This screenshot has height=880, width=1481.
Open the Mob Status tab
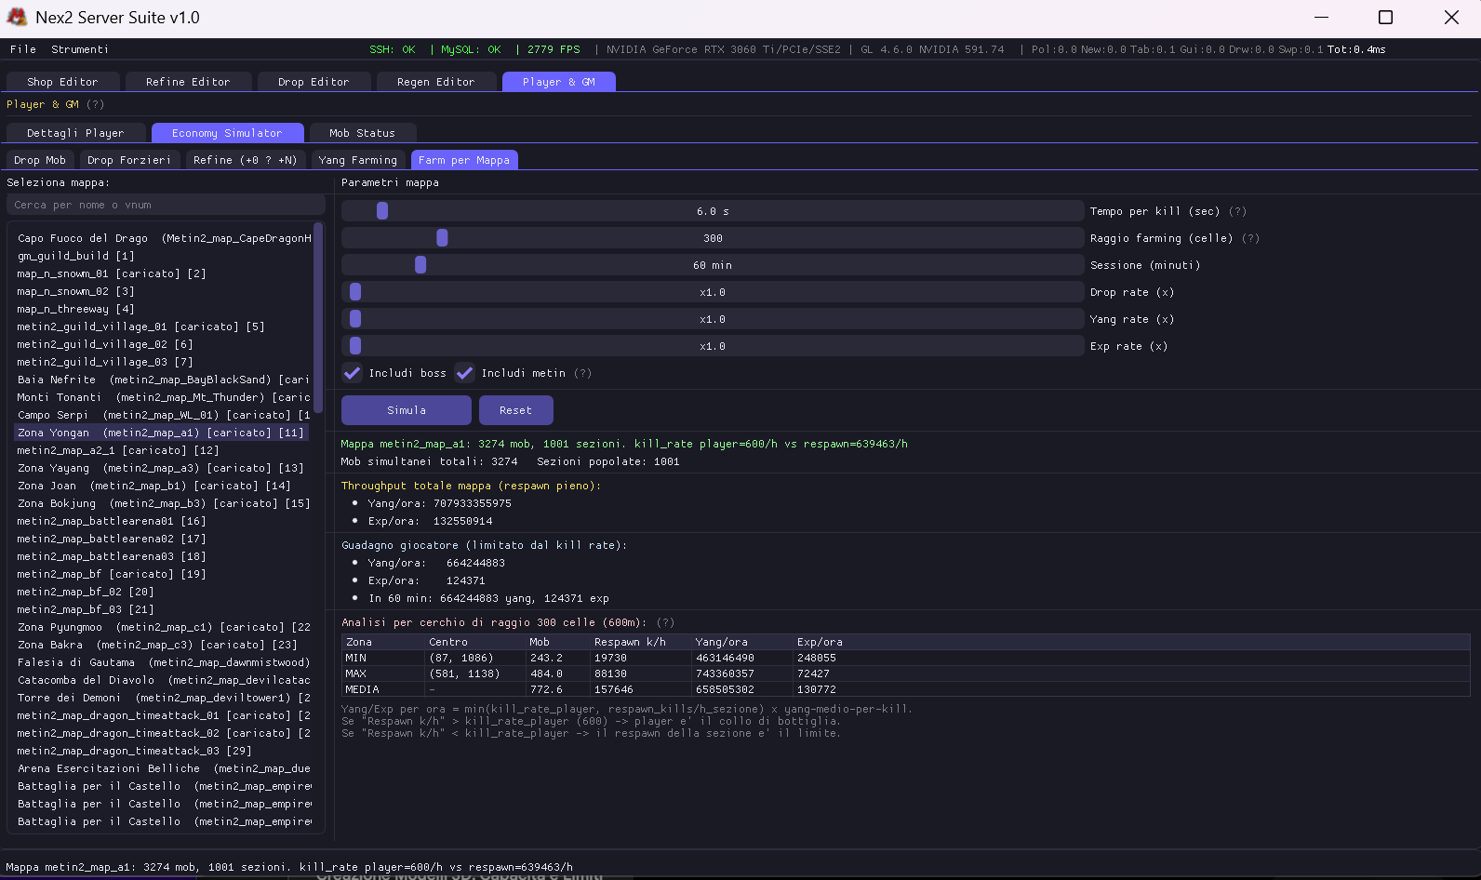(x=362, y=133)
